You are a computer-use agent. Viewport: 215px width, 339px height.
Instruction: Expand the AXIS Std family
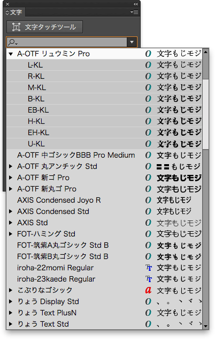point(10,223)
